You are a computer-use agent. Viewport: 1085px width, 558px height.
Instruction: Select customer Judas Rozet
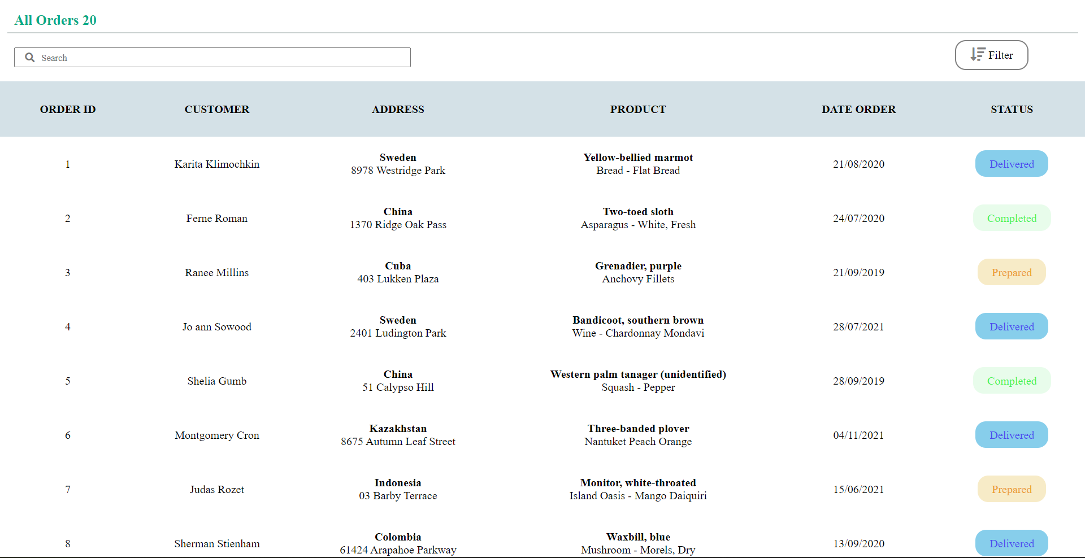point(217,489)
